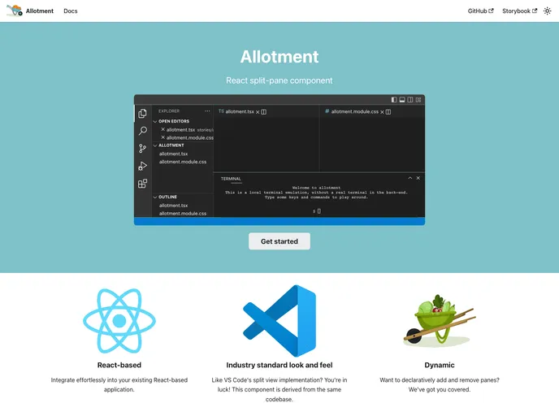
Task: Close allotment.module.css in Open Editors list
Action: [x=163, y=137]
